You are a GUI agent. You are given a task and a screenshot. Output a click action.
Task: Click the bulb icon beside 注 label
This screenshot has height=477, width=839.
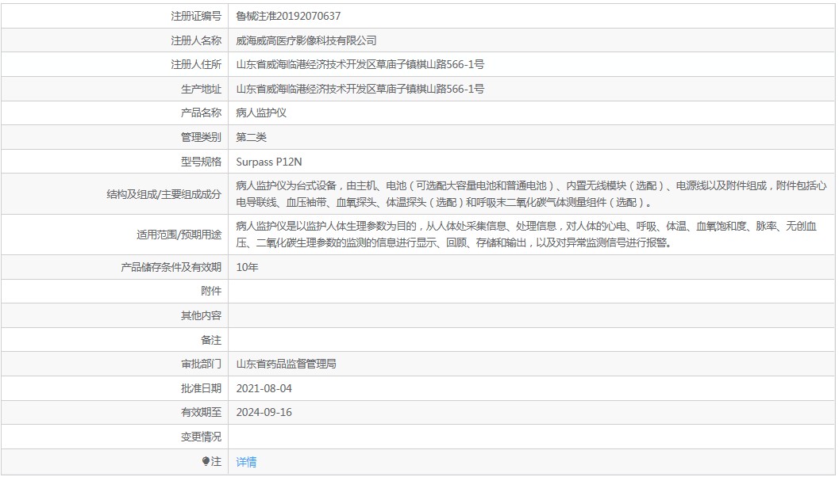point(206,461)
